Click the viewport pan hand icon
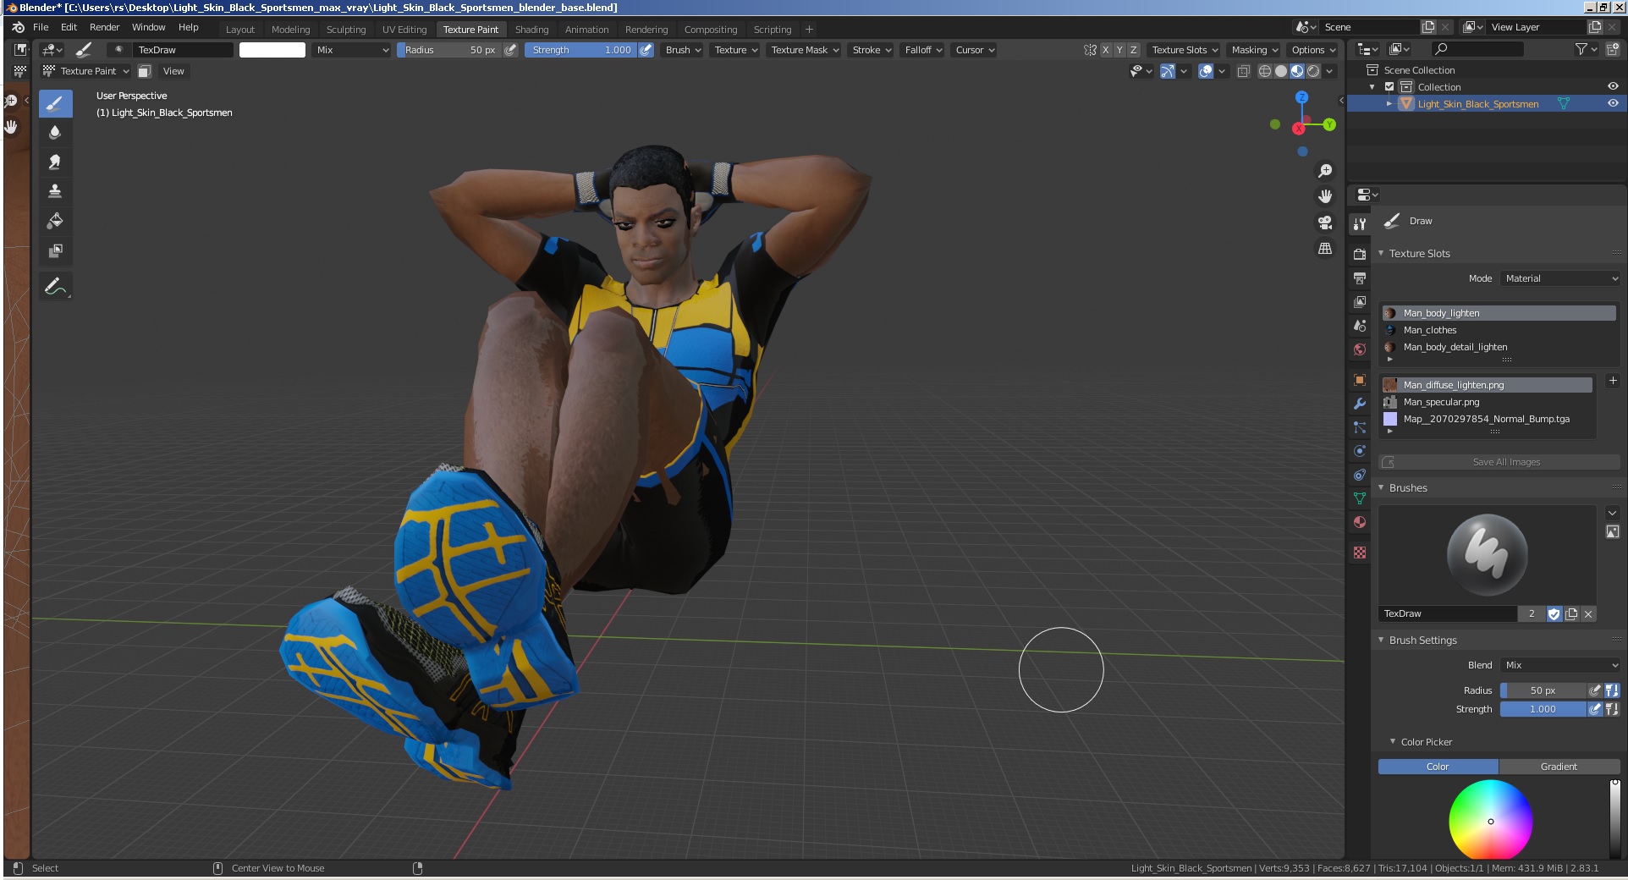This screenshot has height=880, width=1628. click(x=1325, y=196)
